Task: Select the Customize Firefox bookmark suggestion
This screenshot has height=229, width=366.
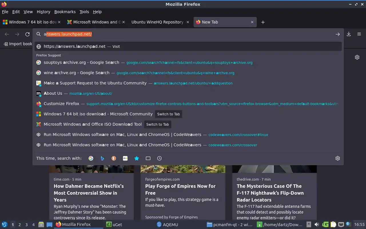Action: 188,104
